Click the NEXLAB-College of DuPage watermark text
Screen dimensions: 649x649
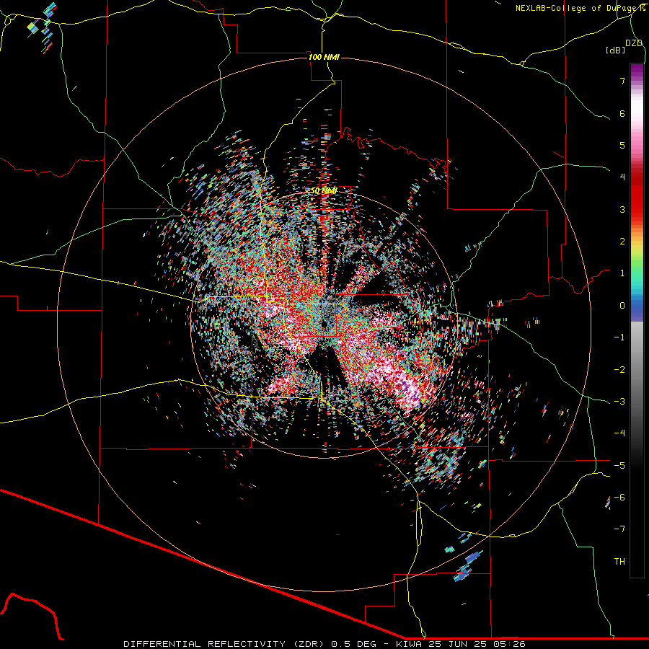tap(580, 8)
